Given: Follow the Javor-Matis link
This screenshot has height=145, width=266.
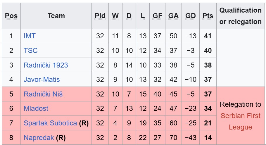Looking at the screenshot, I should [42, 80].
